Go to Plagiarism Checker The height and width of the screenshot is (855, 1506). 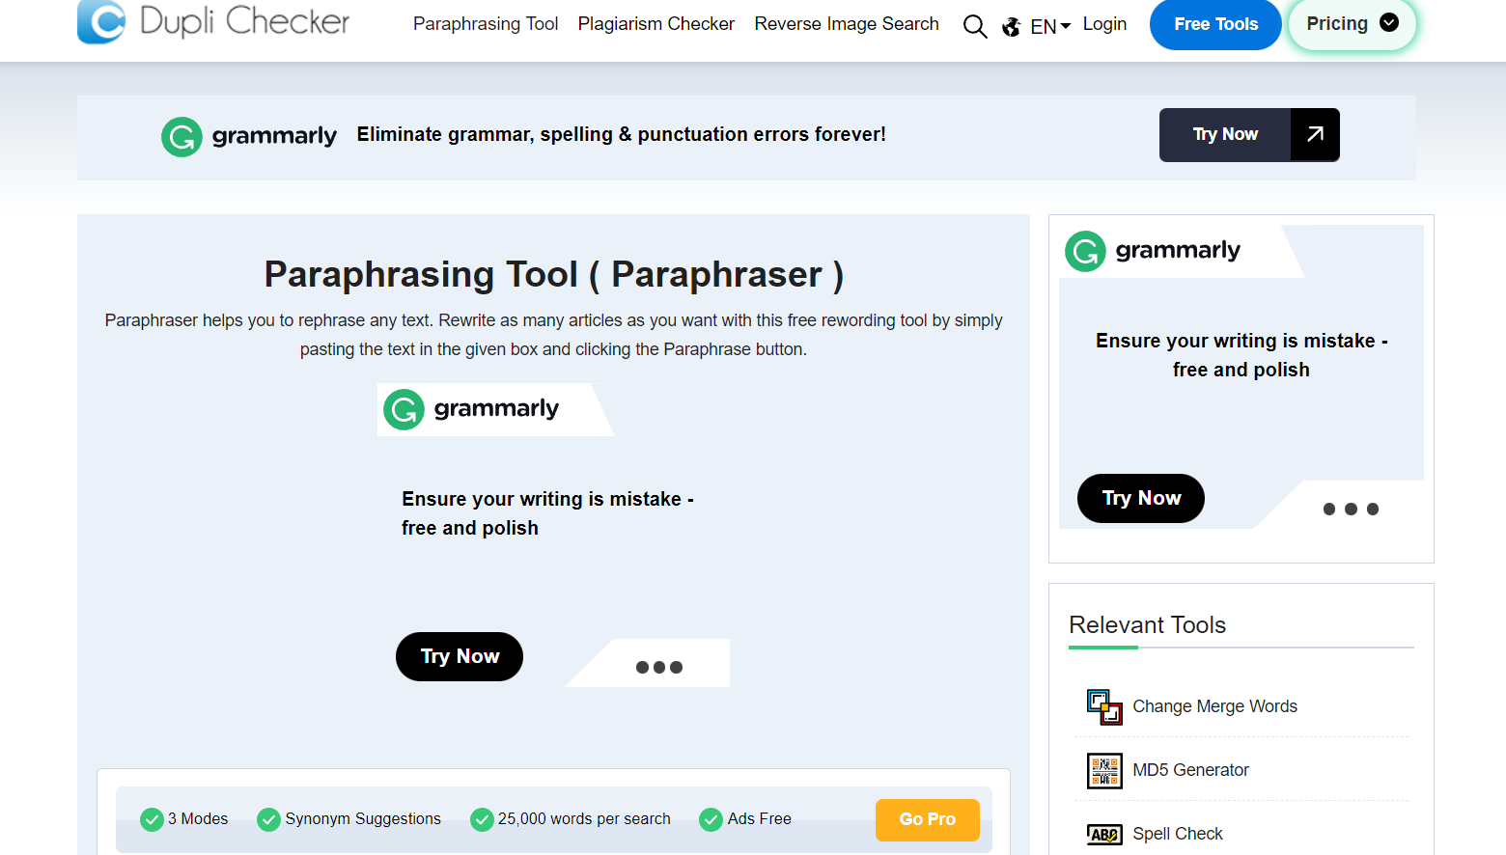coord(656,24)
